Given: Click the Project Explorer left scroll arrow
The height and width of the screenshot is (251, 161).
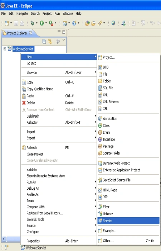Looking at the screenshot, I should coord(4,239).
